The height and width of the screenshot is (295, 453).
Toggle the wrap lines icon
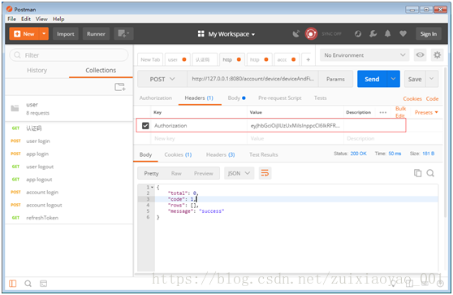tap(265, 173)
